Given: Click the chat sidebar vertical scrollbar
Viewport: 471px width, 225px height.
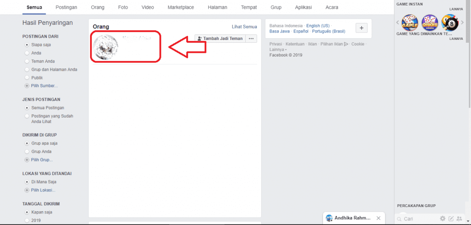Looking at the screenshot, I should tap(470, 54).
